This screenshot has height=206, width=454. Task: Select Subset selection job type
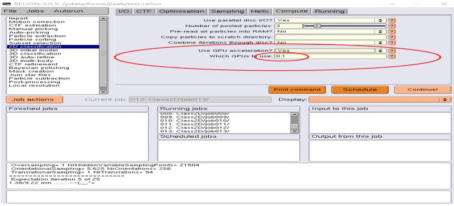53,43
